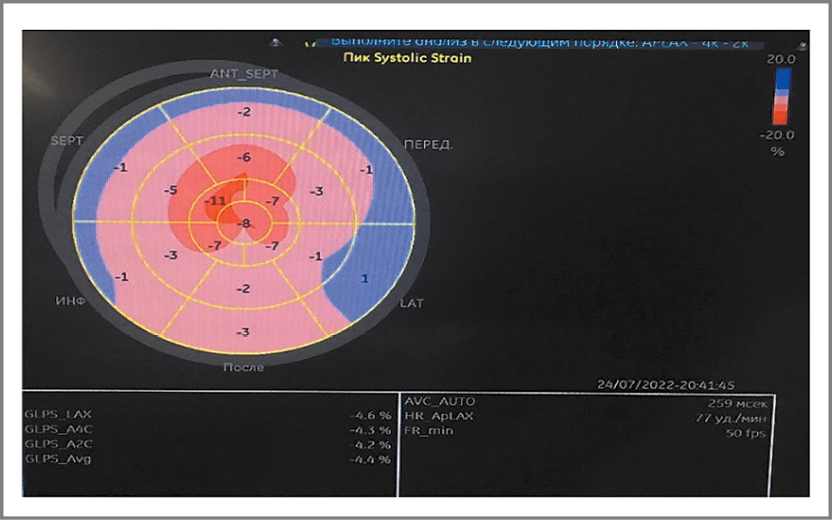This screenshot has width=832, height=520.
Task: Select the Пик Systolic Strain title
Action: [x=407, y=57]
